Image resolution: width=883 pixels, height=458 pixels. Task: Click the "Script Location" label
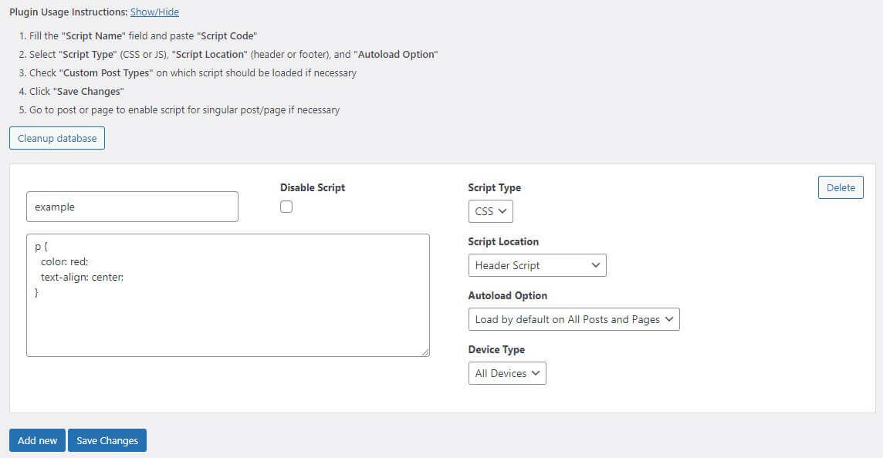pyautogui.click(x=502, y=241)
